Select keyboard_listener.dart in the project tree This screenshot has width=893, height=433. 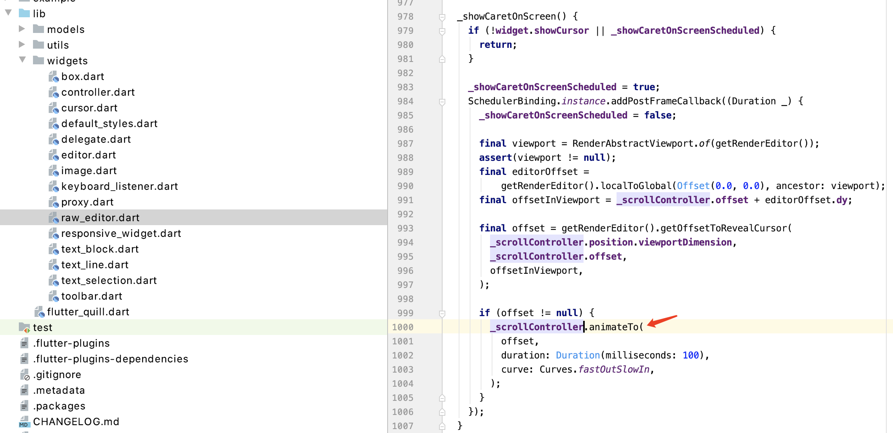coord(120,186)
